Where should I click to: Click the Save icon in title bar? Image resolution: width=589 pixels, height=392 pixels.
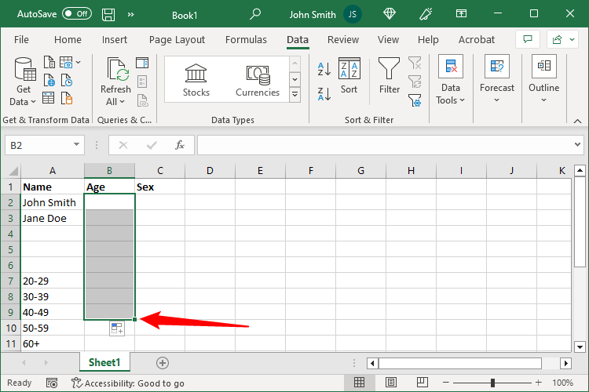click(x=108, y=14)
